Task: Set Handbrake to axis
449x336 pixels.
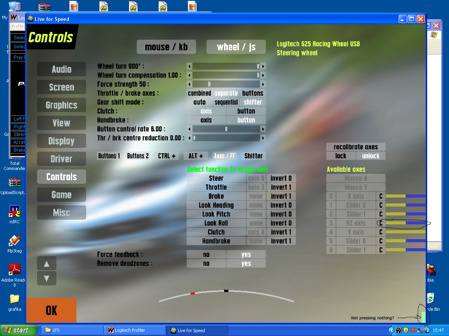Action: pyautogui.click(x=206, y=120)
